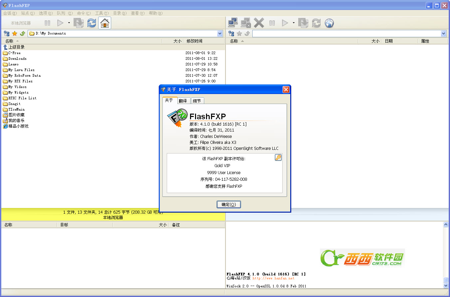Click the globe icon in the remote toolbar

(329, 23)
